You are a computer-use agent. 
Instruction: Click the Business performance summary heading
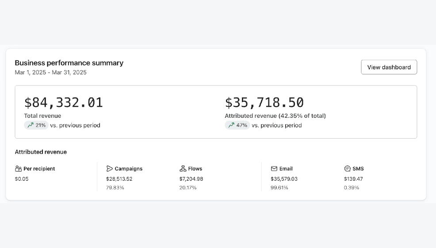[69, 63]
